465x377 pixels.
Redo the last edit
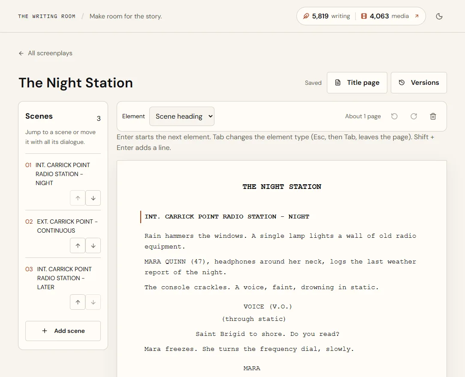pos(414,117)
